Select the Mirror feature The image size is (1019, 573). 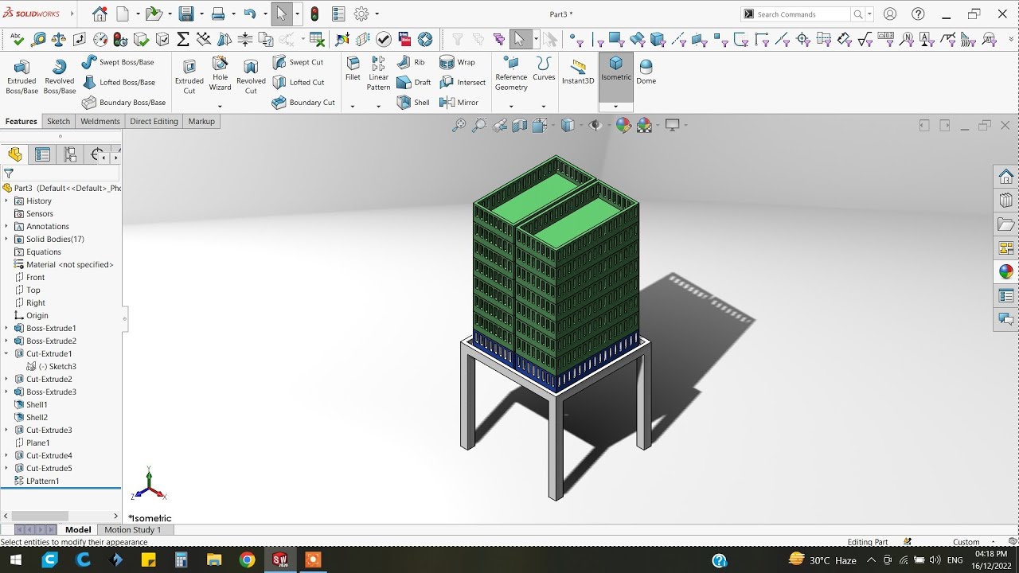(459, 103)
